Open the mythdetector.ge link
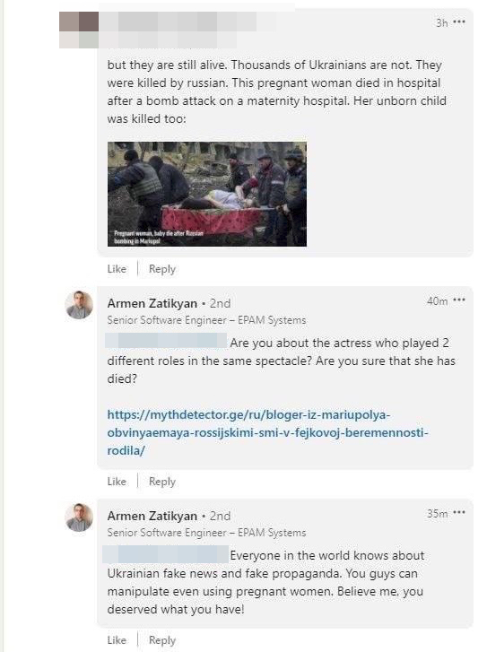 [x=268, y=432]
